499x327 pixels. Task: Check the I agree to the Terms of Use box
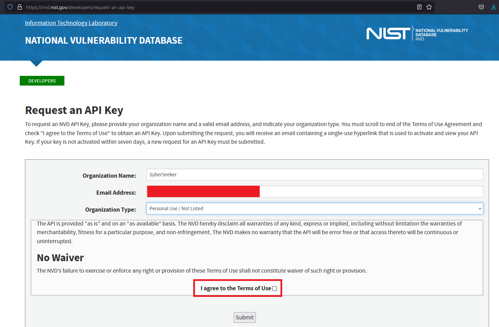pyautogui.click(x=275, y=289)
